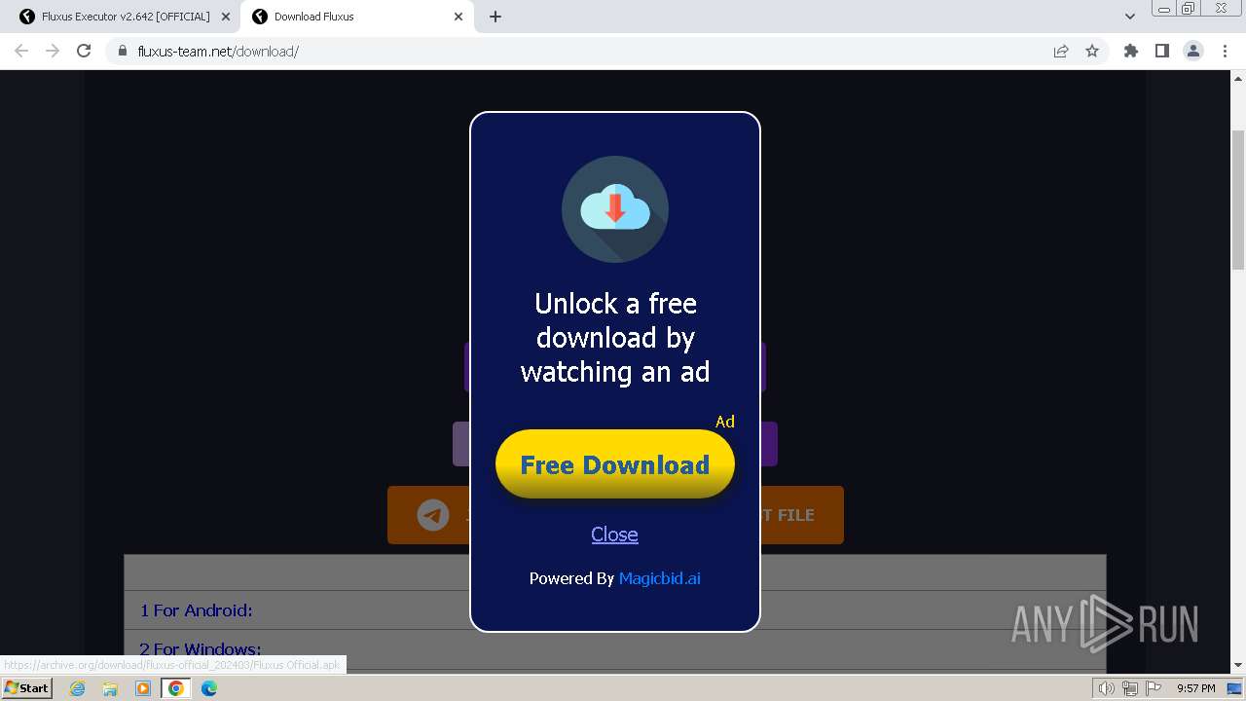The image size is (1246, 701).
Task: Click the browser back arrow
Action: 21,51
